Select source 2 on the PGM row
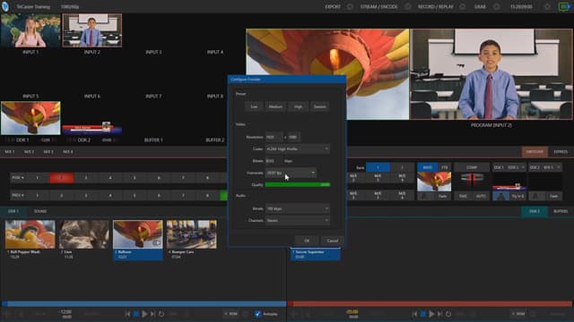574x322 pixels. click(x=62, y=178)
